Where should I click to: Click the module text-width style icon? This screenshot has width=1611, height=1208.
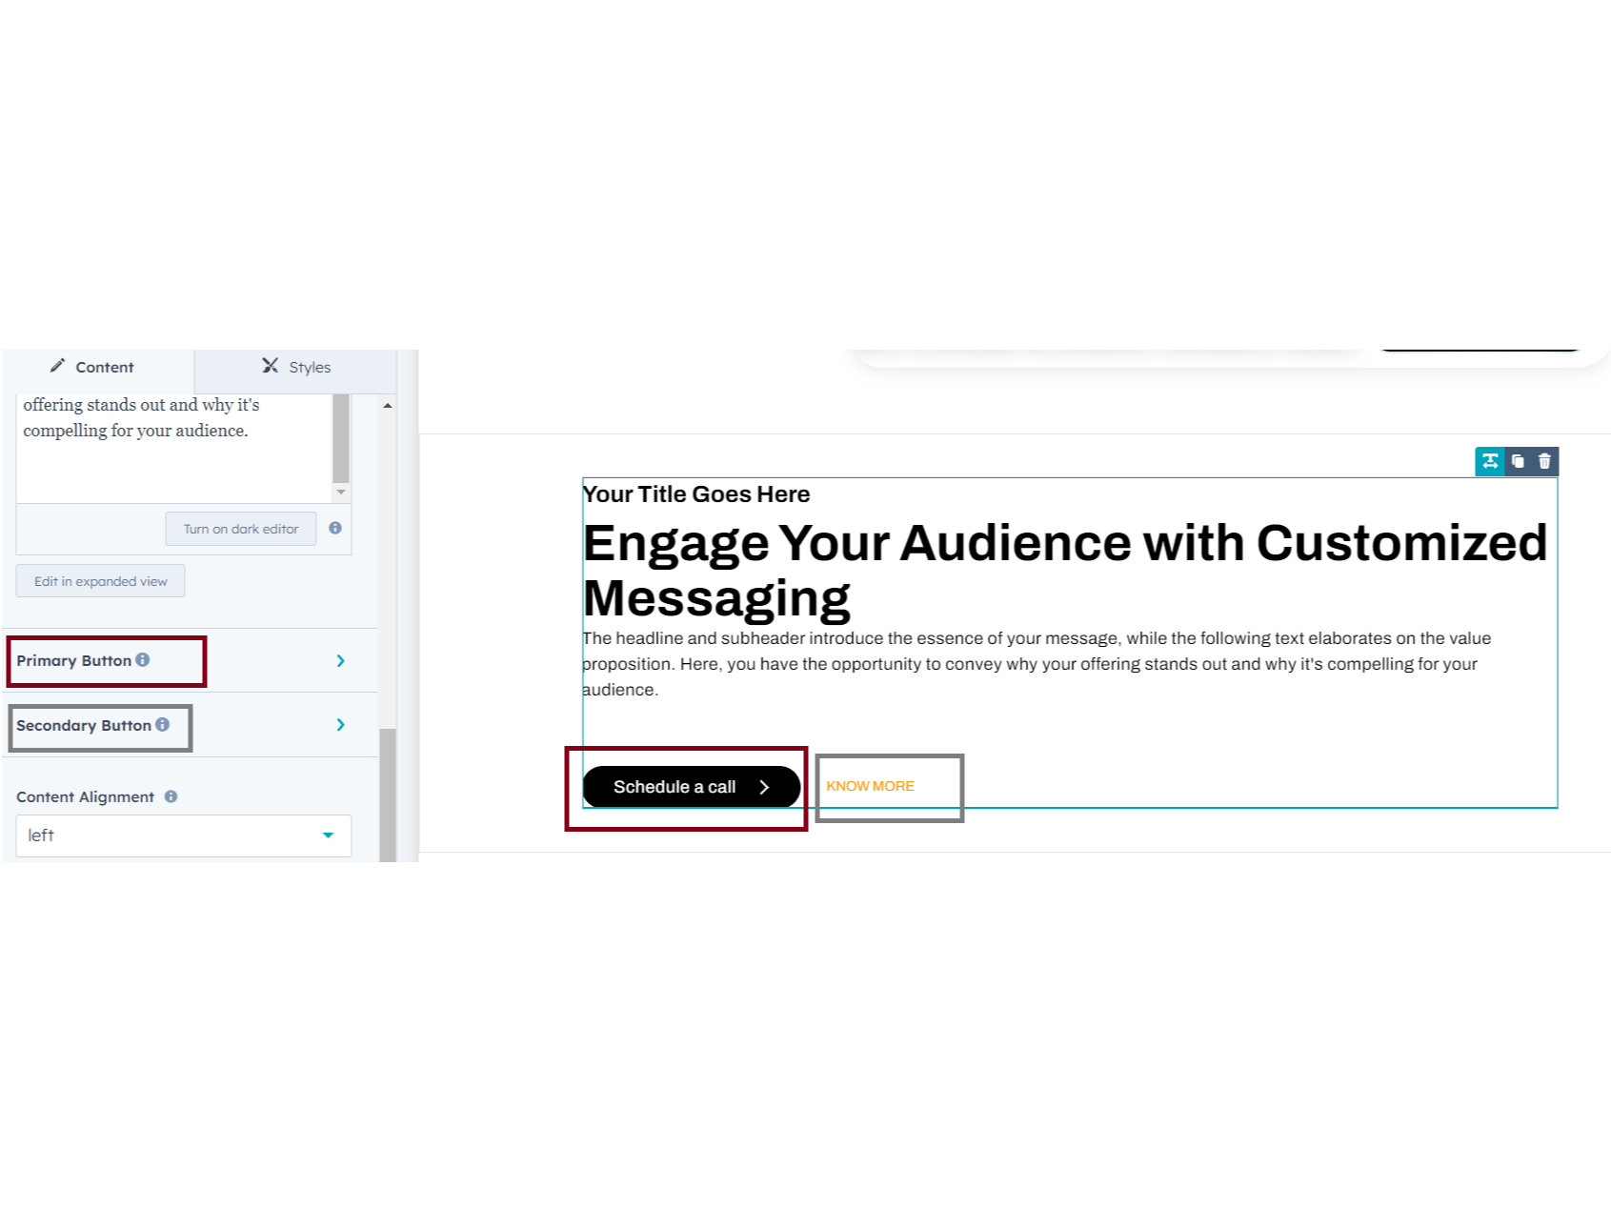tap(1490, 461)
